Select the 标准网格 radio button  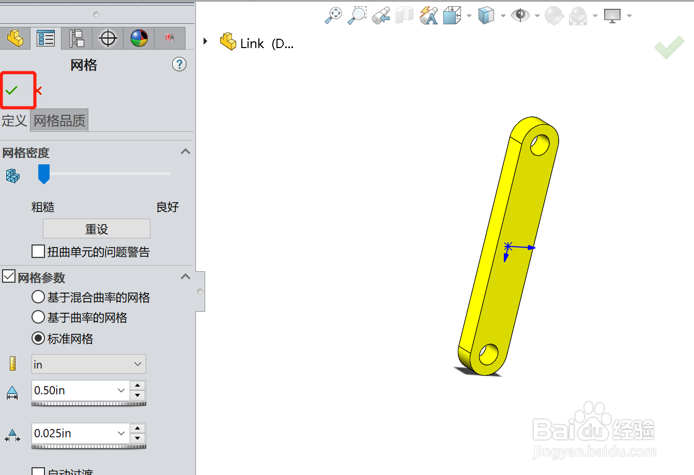(x=38, y=338)
